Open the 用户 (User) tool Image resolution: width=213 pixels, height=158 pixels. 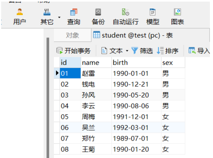(20, 17)
